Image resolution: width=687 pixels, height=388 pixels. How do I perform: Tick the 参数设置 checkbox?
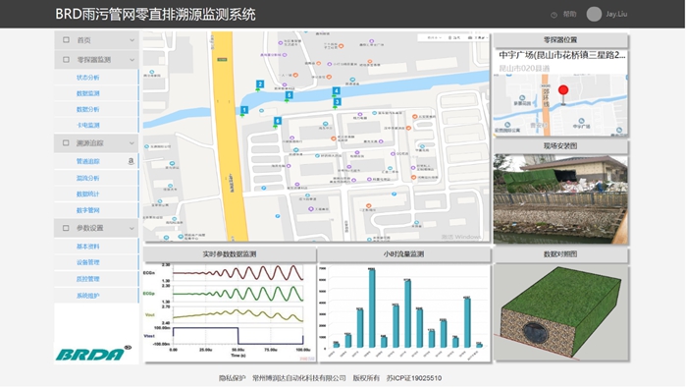click(66, 228)
